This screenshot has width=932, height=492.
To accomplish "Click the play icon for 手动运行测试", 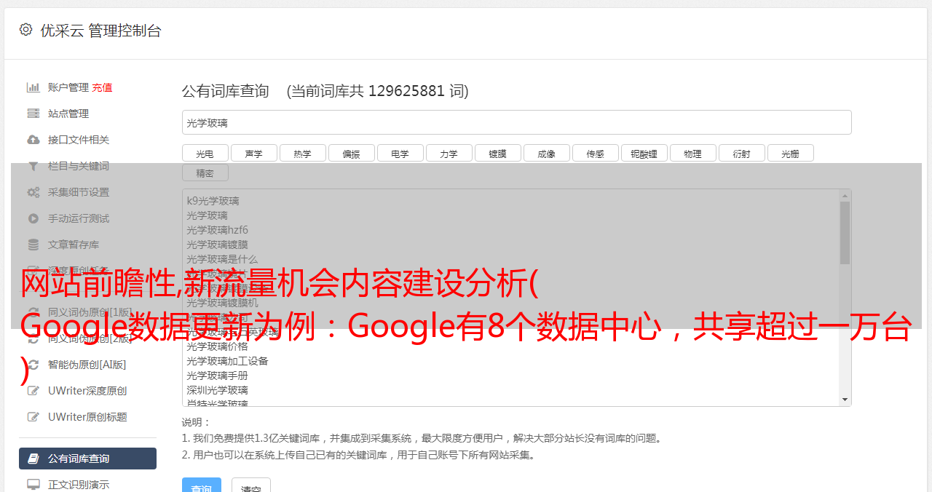I will (33, 218).
